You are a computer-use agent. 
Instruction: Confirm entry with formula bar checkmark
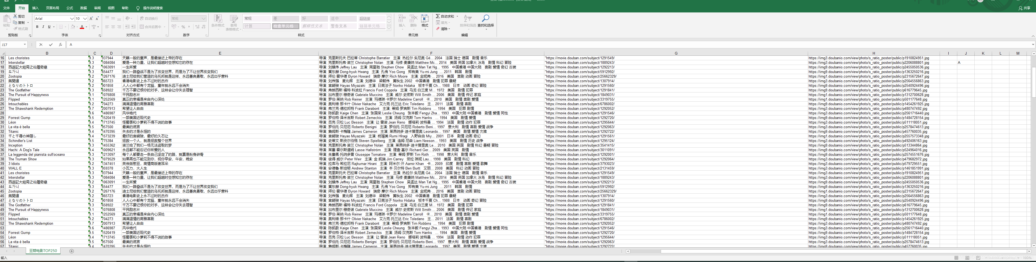(51, 44)
